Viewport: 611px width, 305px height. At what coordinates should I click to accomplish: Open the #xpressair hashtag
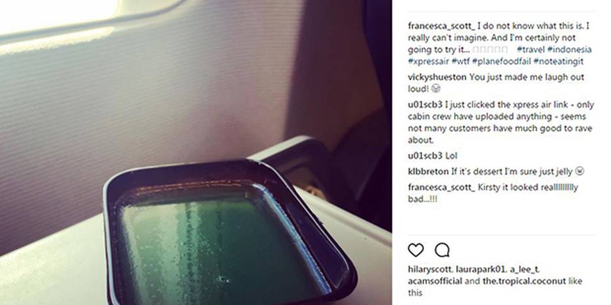[428, 61]
